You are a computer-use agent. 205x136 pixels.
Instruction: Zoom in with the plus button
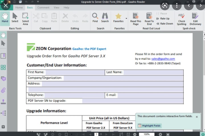pos(160,134)
